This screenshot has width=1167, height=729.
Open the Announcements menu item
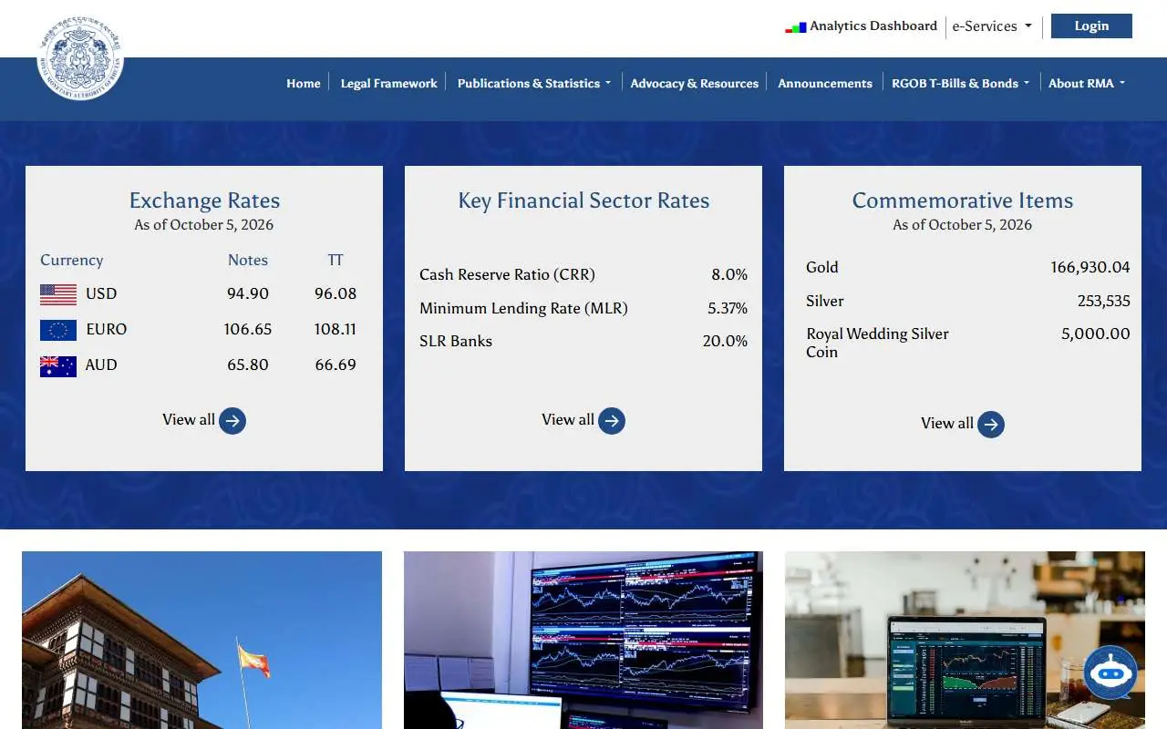tap(825, 83)
